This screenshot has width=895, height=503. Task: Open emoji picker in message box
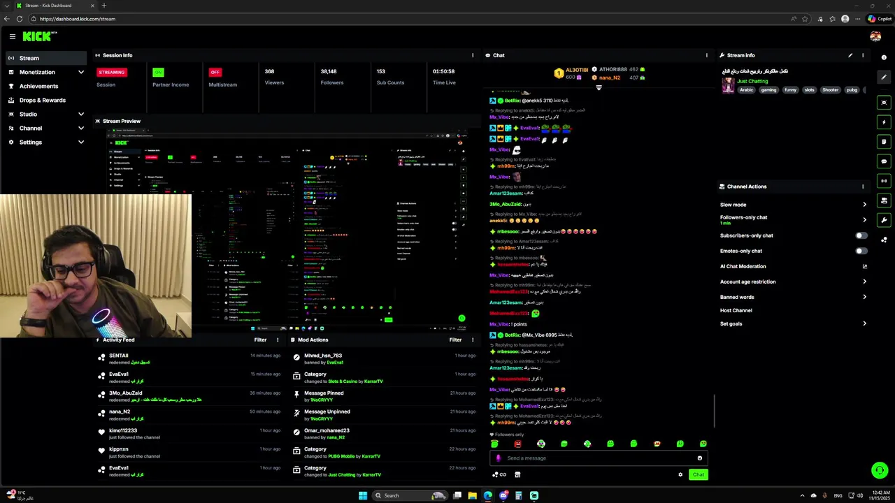[699, 458]
